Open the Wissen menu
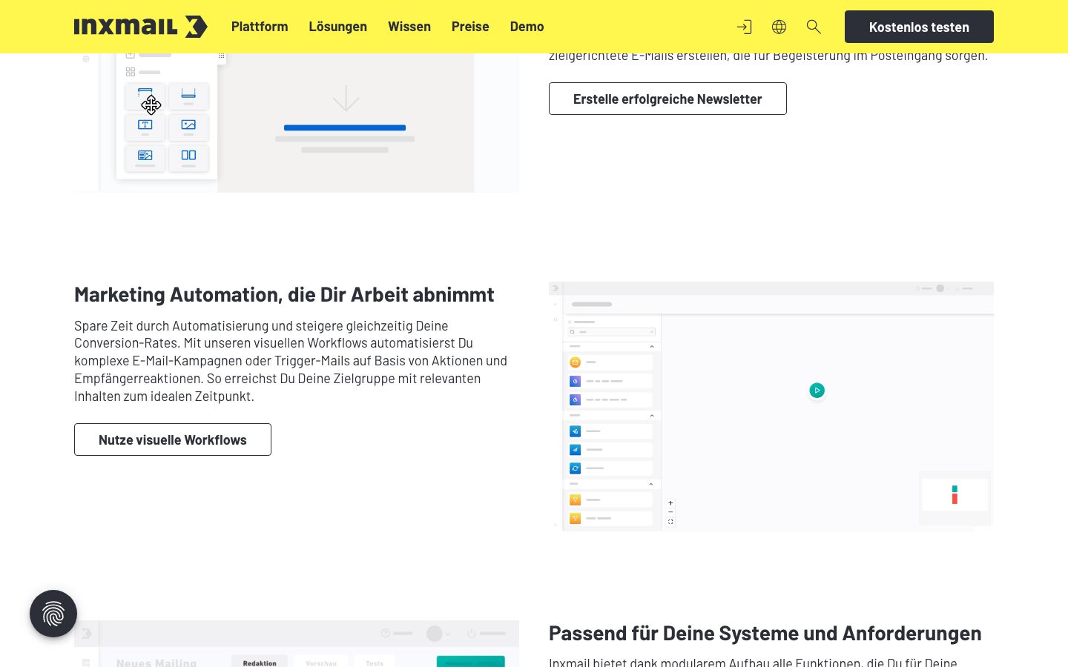The width and height of the screenshot is (1068, 667). tap(409, 27)
